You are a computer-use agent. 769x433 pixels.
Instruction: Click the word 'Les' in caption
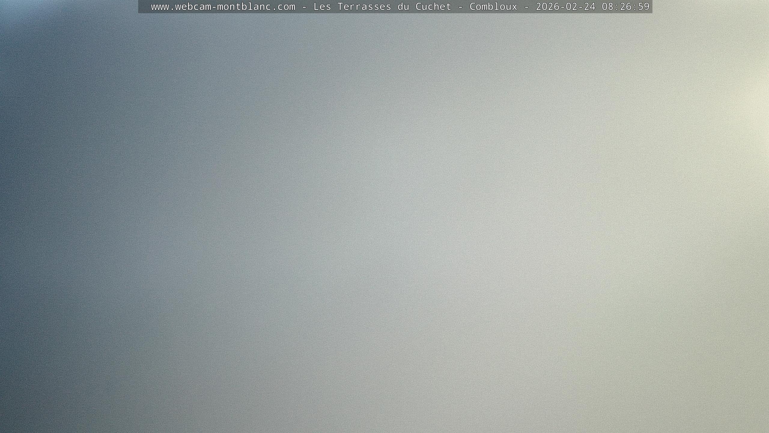[x=322, y=7]
